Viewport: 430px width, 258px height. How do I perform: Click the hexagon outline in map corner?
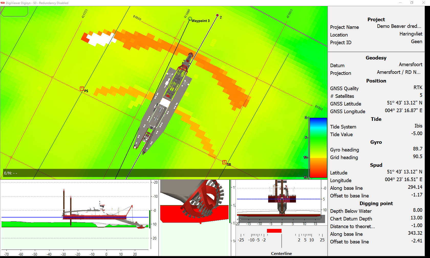14,11
